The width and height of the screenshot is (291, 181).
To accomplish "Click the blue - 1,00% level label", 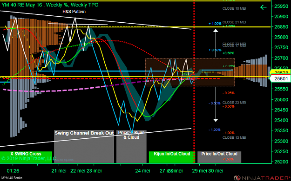I will [x=215, y=130].
